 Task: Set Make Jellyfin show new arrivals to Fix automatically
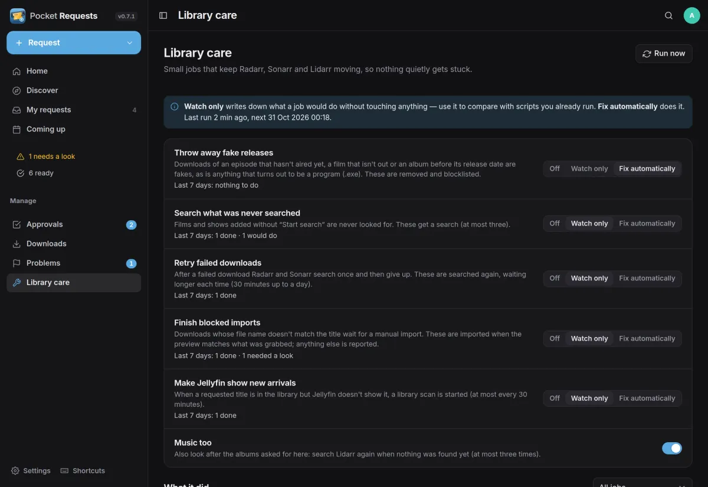(x=647, y=398)
